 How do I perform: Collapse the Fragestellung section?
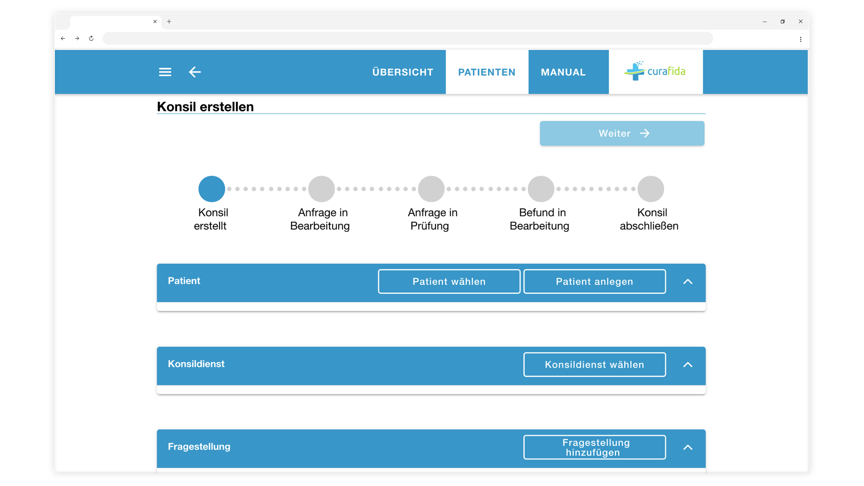tap(688, 447)
